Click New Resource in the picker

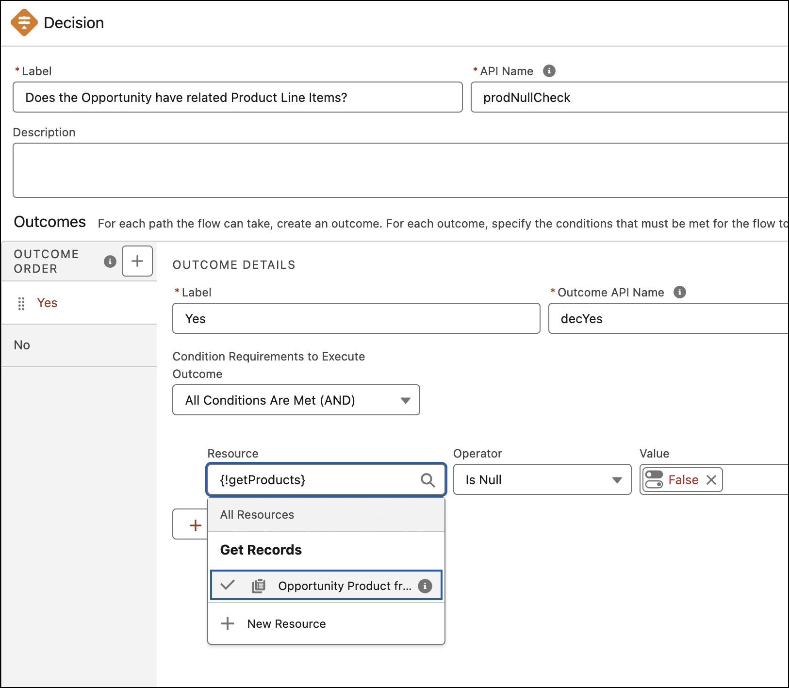point(286,623)
